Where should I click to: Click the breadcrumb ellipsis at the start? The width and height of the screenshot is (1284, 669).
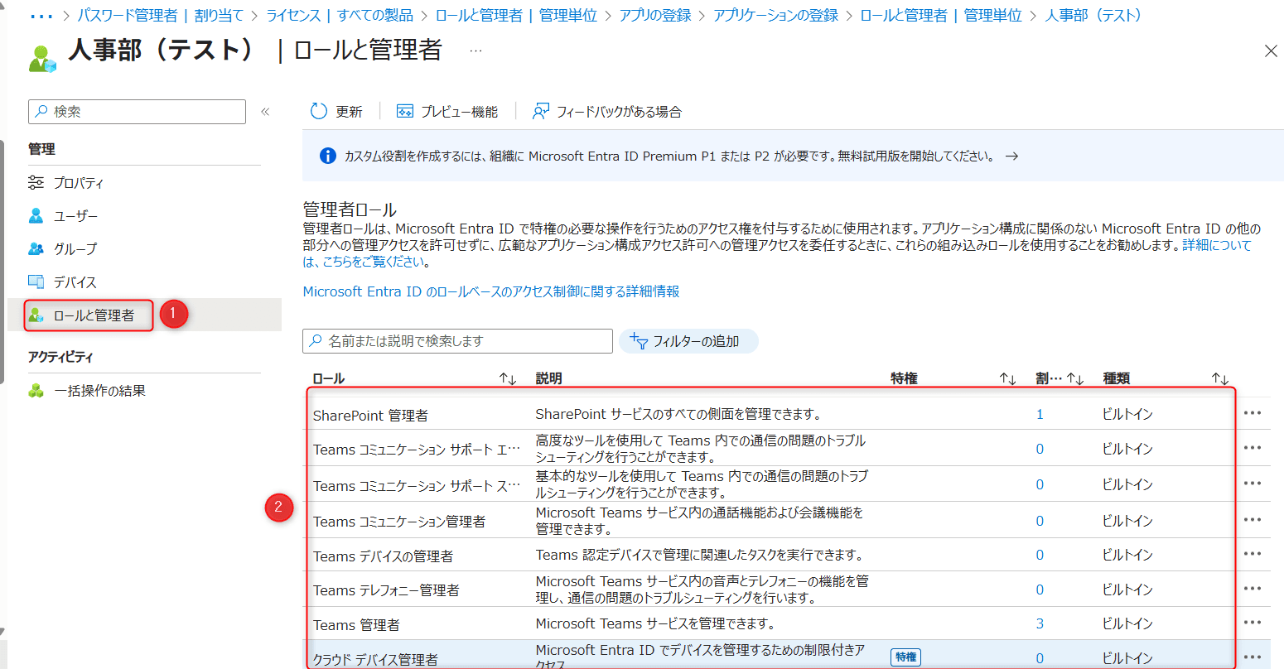(x=41, y=16)
